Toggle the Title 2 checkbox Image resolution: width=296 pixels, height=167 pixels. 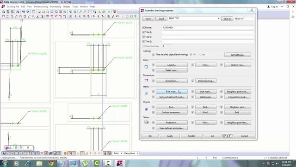click(143, 37)
